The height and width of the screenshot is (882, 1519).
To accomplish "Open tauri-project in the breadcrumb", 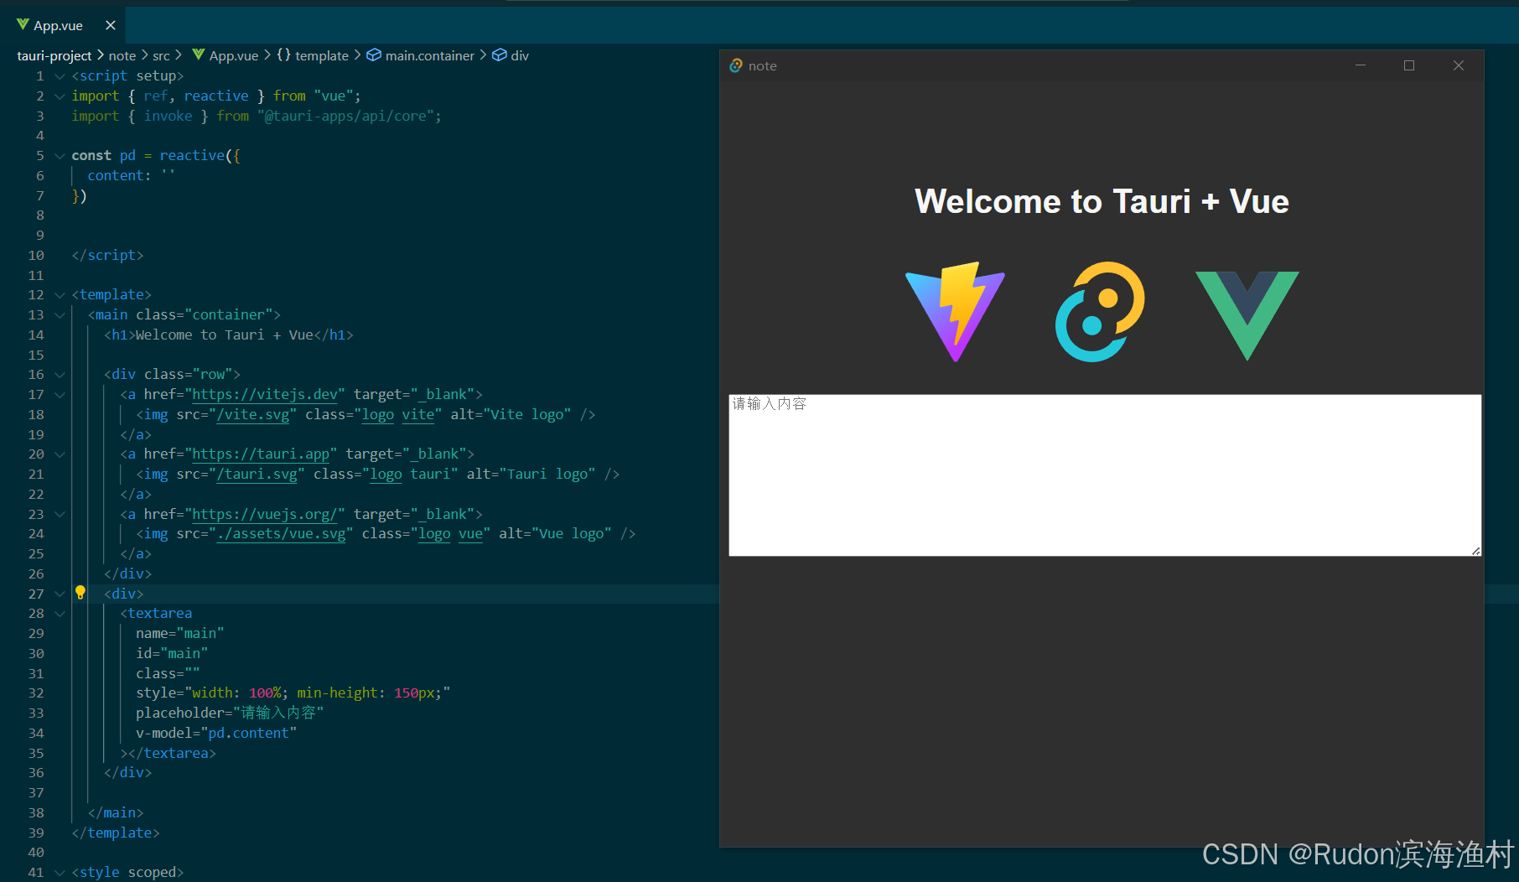I will point(54,55).
